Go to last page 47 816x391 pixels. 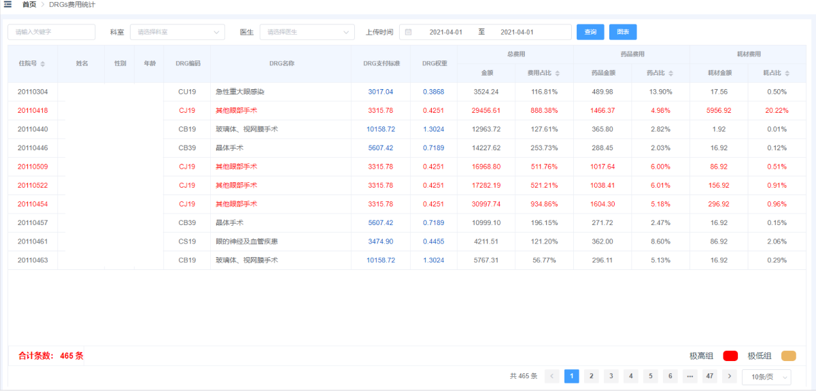click(709, 376)
